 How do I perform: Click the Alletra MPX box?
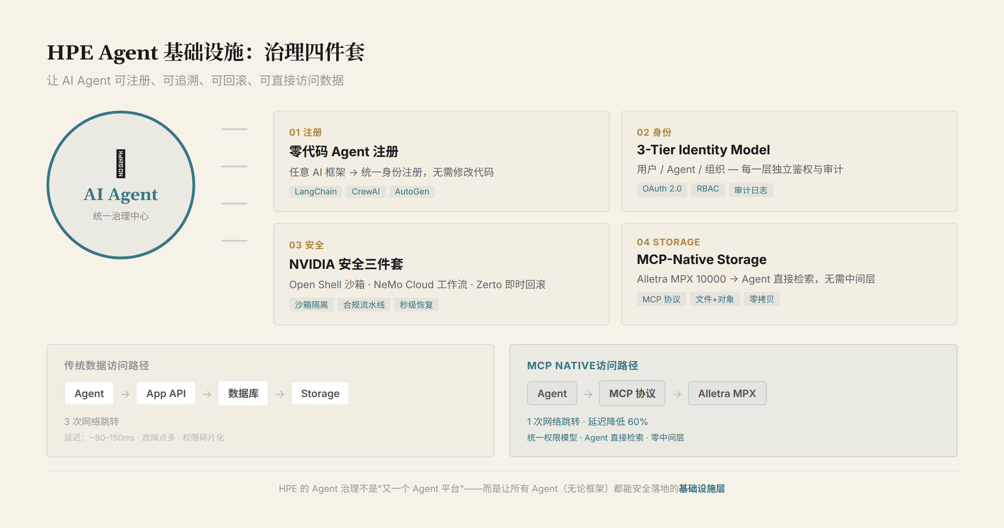[x=727, y=393]
